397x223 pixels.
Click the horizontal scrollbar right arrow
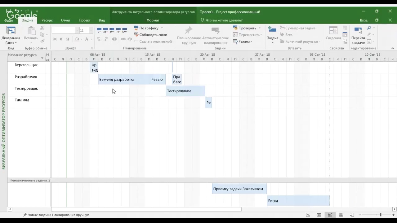394,209
